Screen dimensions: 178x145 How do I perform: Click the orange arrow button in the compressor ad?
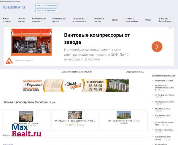tap(157, 47)
